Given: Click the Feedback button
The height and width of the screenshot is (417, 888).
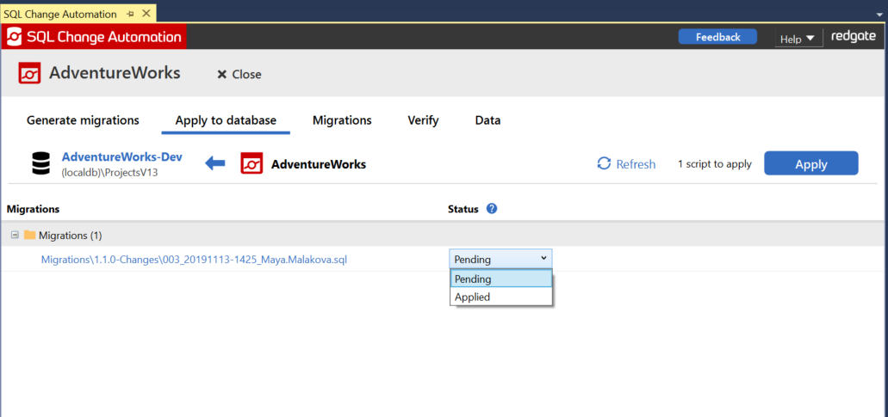Looking at the screenshot, I should (x=718, y=37).
